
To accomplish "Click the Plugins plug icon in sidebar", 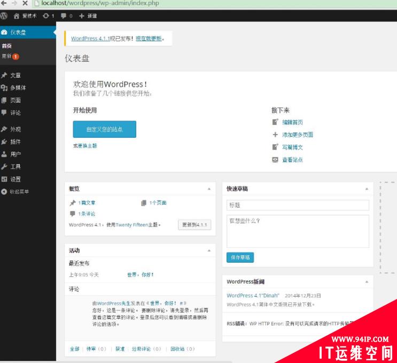I will (4, 141).
